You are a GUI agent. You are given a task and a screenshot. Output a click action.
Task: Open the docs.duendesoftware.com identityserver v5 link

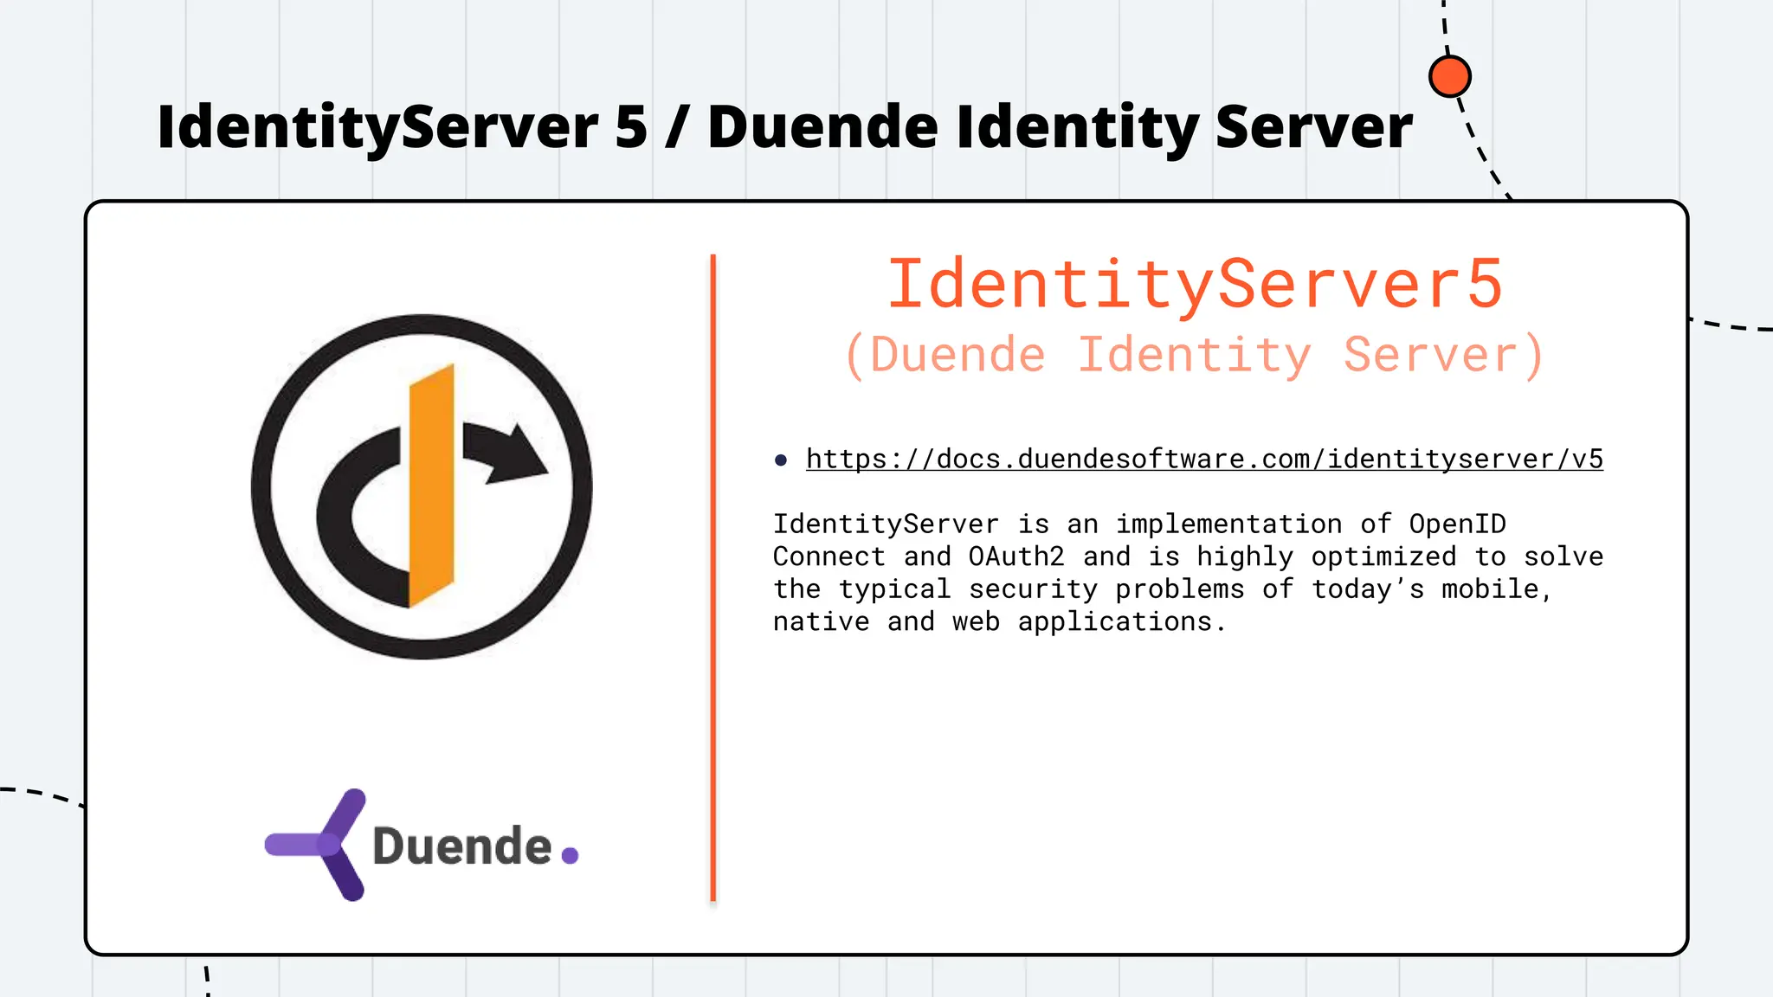pos(1204,459)
